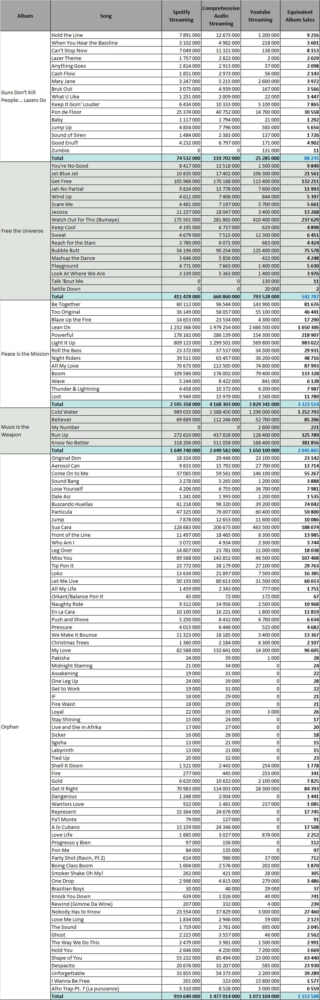Click the song Keep It Goin' Louder
Screen dimensions: 320x1000
click(75, 104)
